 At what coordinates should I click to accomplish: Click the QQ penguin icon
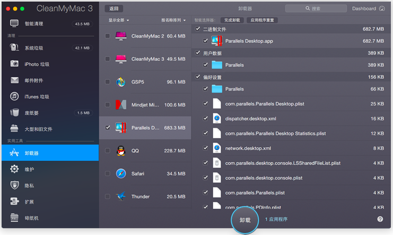tap(121, 151)
